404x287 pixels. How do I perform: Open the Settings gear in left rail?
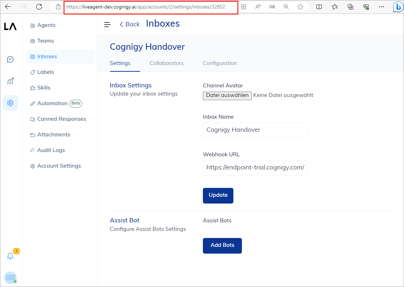pos(10,103)
